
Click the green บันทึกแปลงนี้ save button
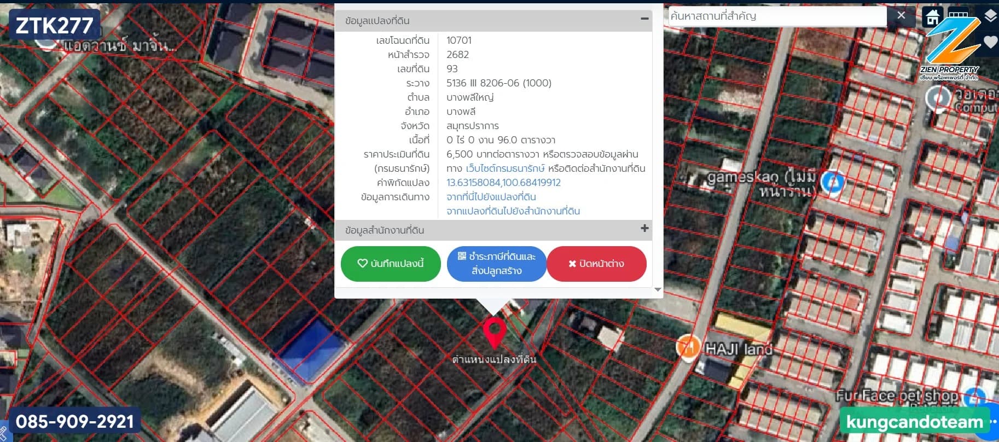pyautogui.click(x=391, y=264)
